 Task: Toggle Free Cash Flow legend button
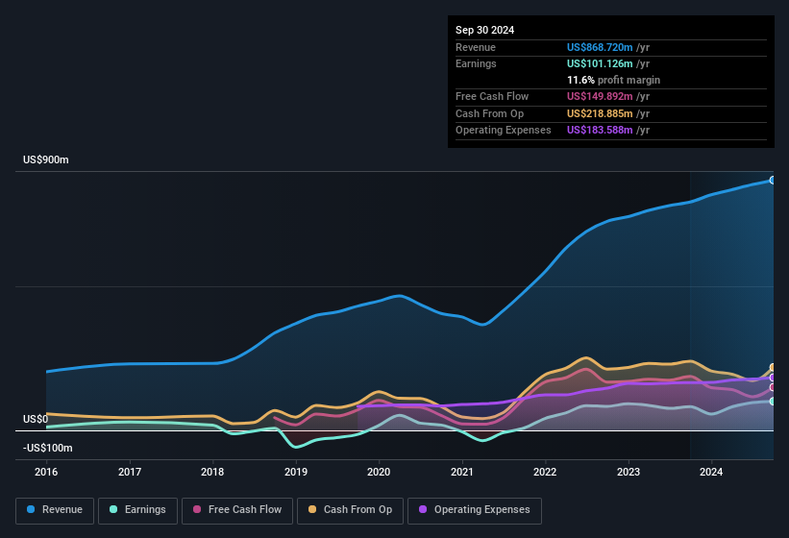coord(236,510)
